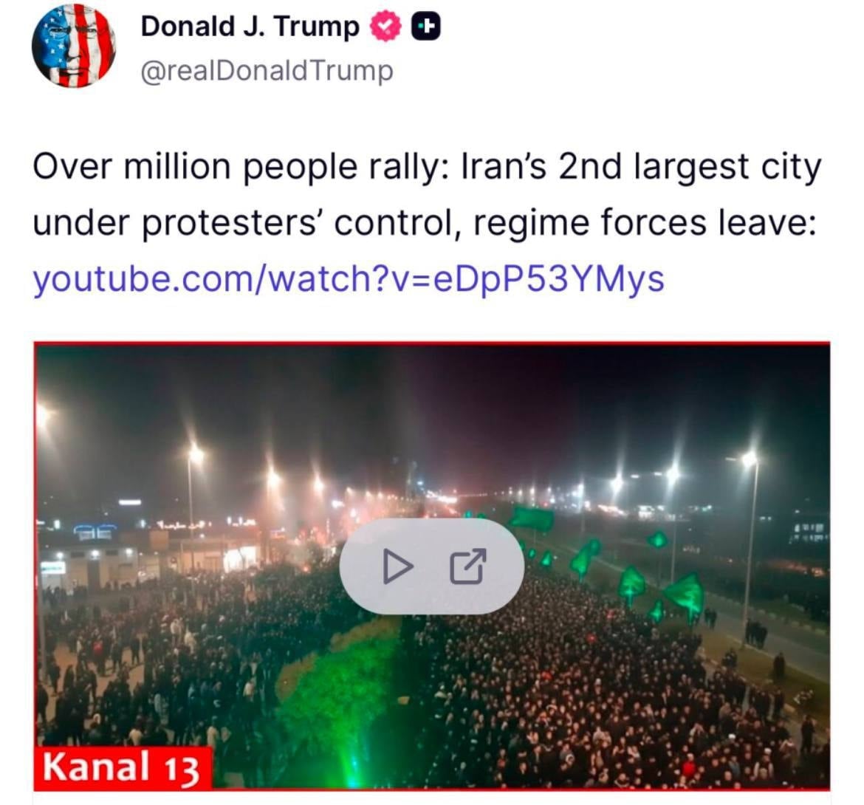
Task: Click the phrase 'Iran's 2nd largest city'
Action: [641, 166]
